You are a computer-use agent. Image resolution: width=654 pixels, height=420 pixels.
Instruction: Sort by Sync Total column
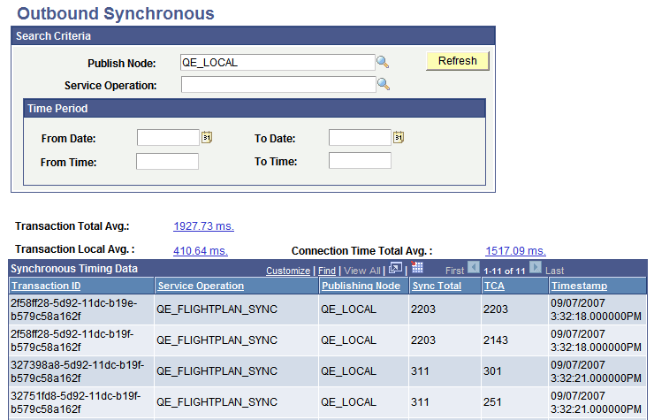coord(437,286)
